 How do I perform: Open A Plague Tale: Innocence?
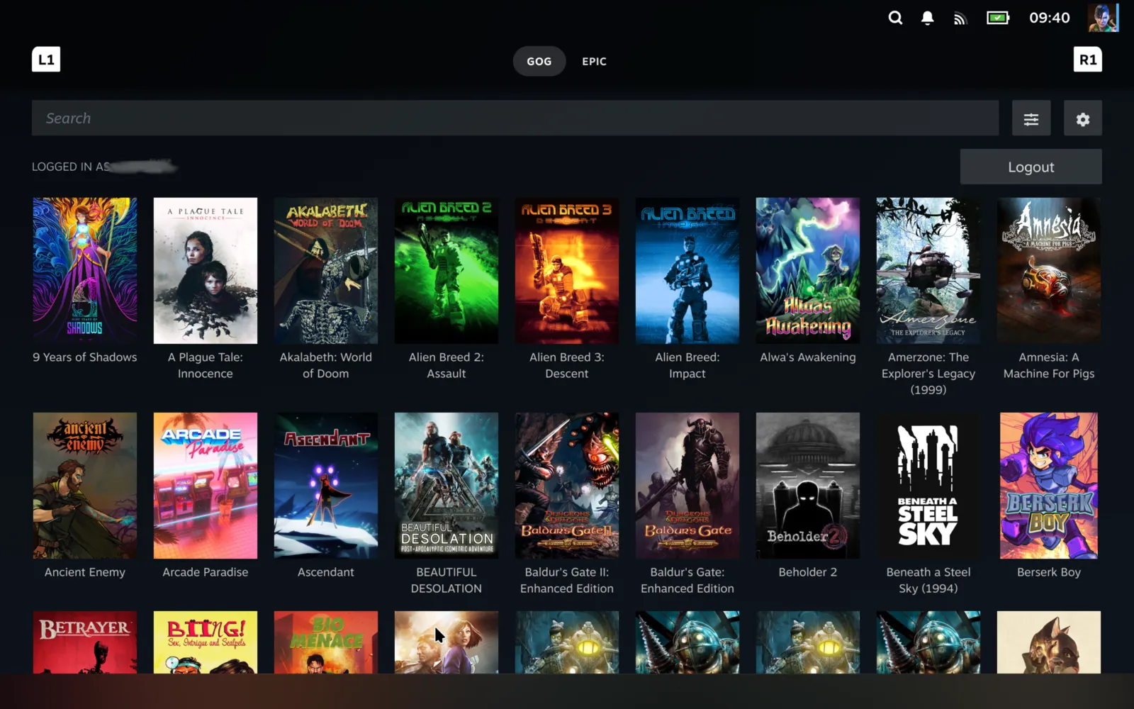(205, 270)
